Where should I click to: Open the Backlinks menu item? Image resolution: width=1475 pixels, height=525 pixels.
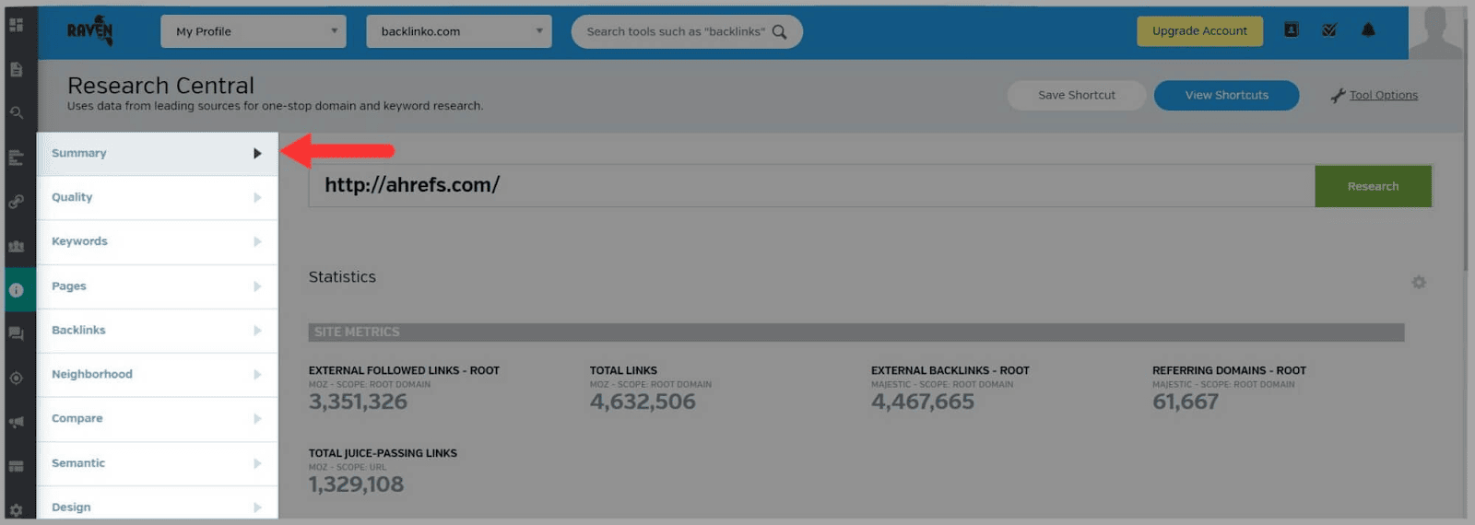click(79, 330)
